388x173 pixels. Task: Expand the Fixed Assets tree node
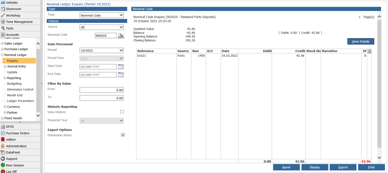(x=2, y=118)
